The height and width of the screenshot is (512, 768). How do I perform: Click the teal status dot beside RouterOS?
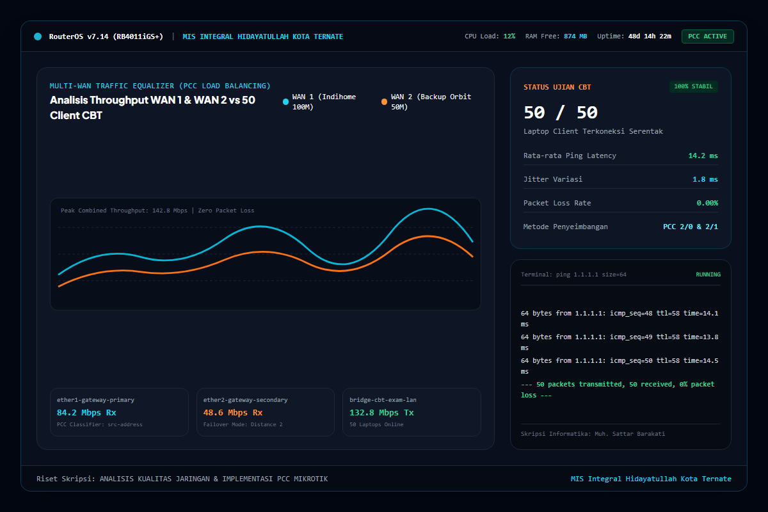coord(38,36)
